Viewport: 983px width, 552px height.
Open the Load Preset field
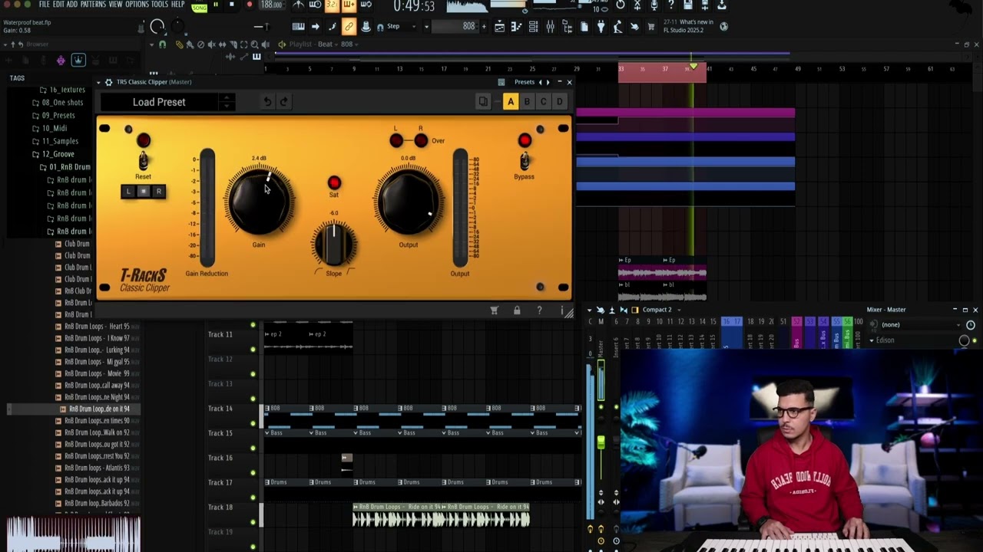pyautogui.click(x=159, y=102)
